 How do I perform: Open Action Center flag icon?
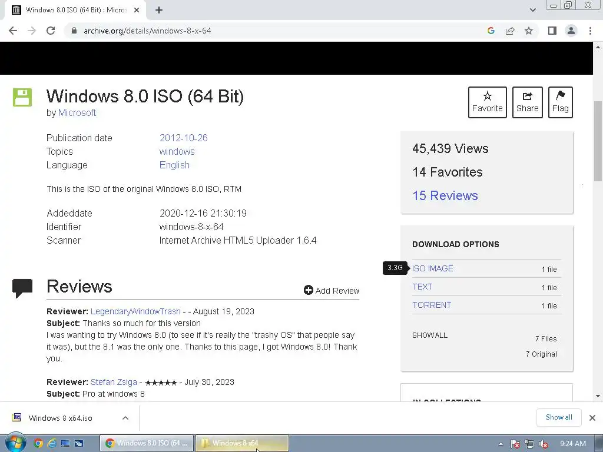coord(515,444)
